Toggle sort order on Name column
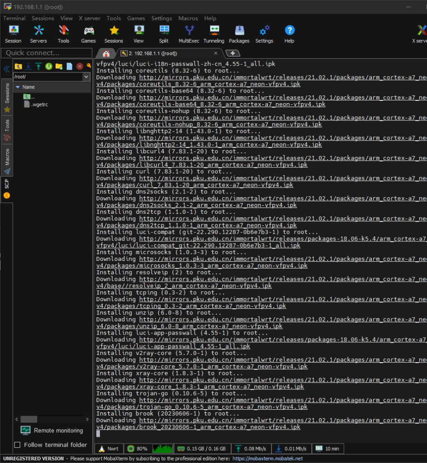Image resolution: width=427 pixels, height=463 pixels. pyautogui.click(x=28, y=87)
